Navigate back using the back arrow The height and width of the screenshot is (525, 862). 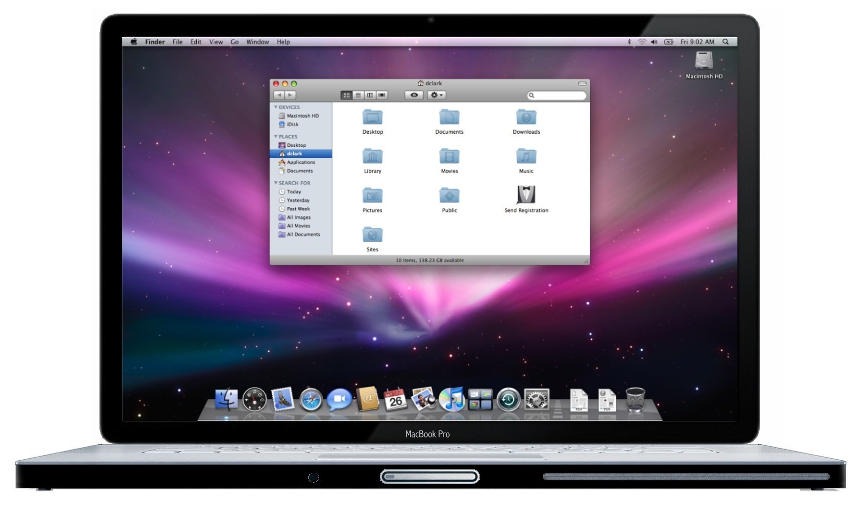(280, 95)
